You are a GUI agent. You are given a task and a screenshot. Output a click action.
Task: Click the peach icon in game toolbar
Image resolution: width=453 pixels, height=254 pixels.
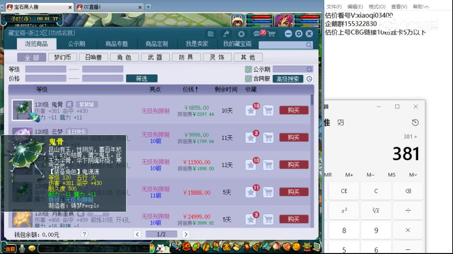pyautogui.click(x=276, y=246)
